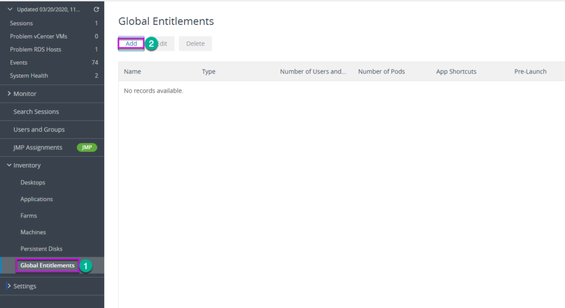The image size is (565, 308).
Task: Collapse the Inventory section
Action: tap(9, 165)
